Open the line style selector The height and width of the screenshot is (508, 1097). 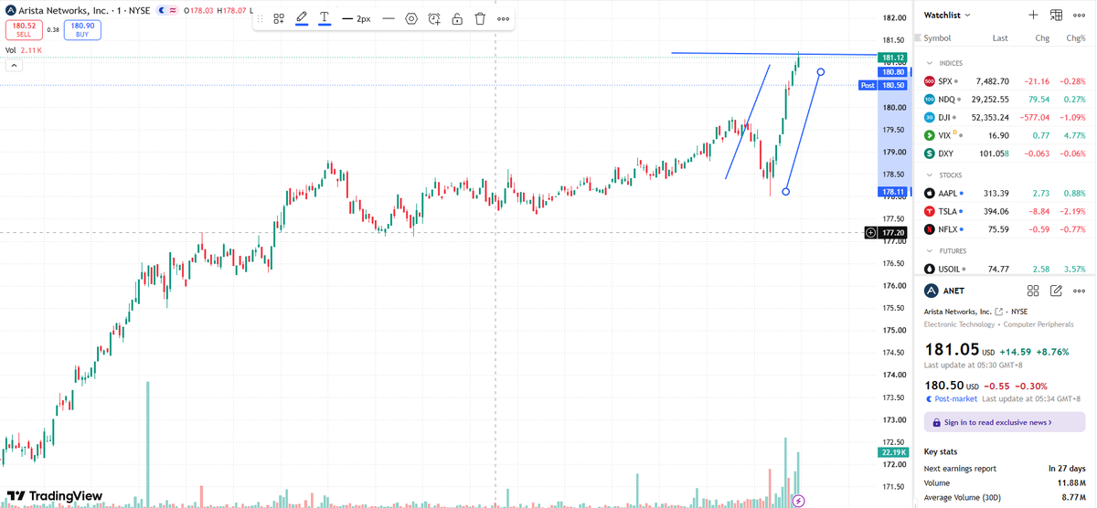pos(389,18)
